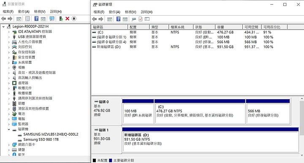
Task: Click blue 主要磁碟分割 legend swatch
Action: click(x=111, y=160)
